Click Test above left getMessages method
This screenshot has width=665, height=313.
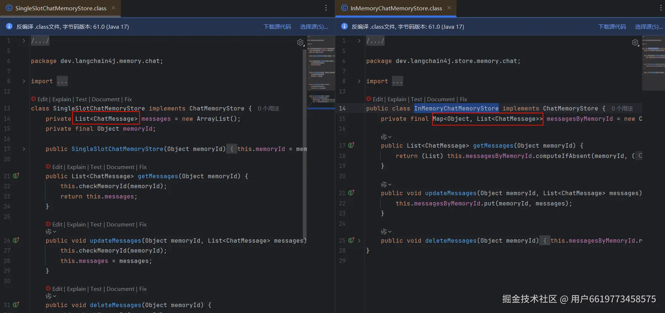tap(96, 167)
